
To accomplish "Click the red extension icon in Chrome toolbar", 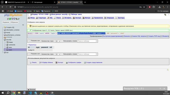I will click(150, 7).
